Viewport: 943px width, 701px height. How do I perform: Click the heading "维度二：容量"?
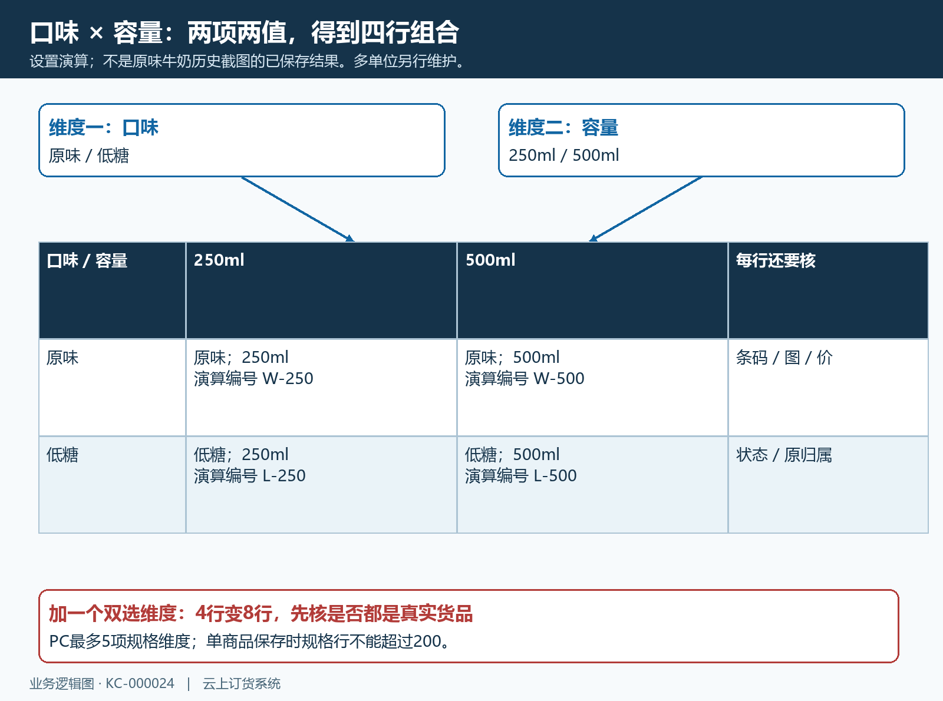tap(563, 127)
